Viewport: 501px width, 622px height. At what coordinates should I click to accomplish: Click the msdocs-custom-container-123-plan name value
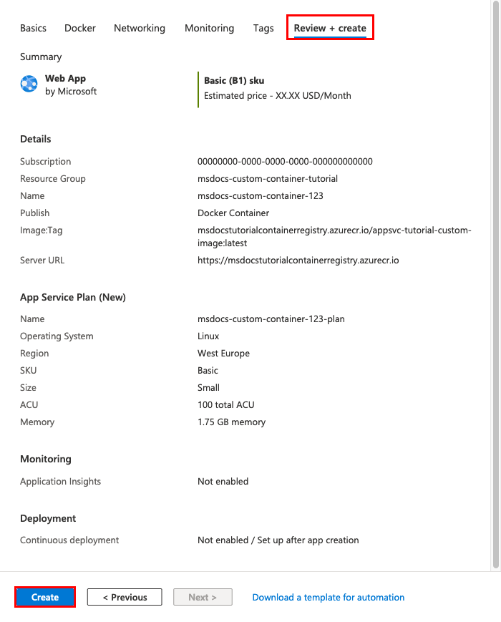(271, 319)
